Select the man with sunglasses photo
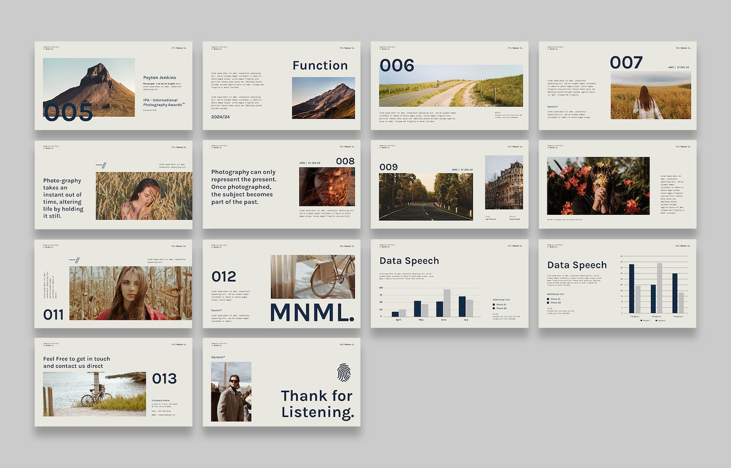 (x=231, y=392)
